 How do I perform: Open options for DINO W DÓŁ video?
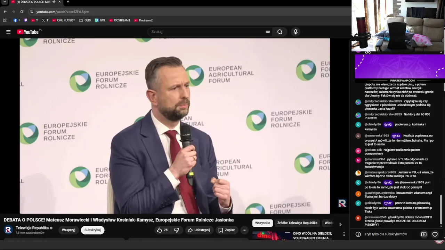[x=344, y=234]
